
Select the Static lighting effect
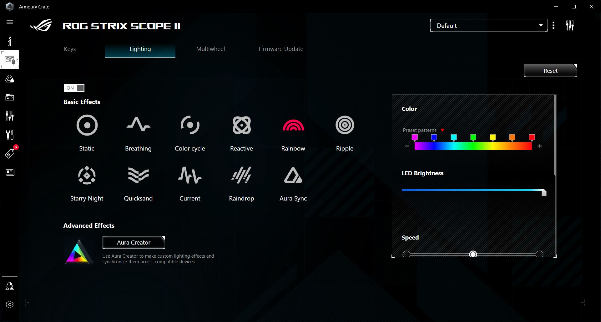(x=87, y=125)
